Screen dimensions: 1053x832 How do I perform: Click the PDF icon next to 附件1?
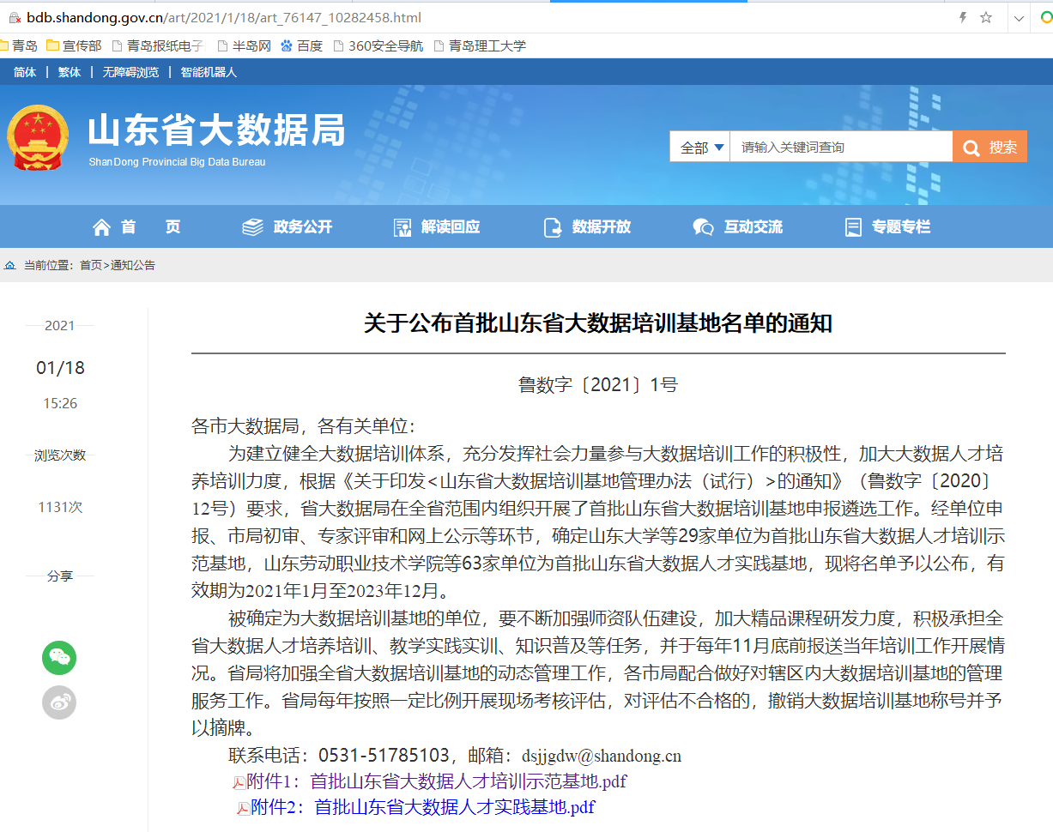coord(239,782)
